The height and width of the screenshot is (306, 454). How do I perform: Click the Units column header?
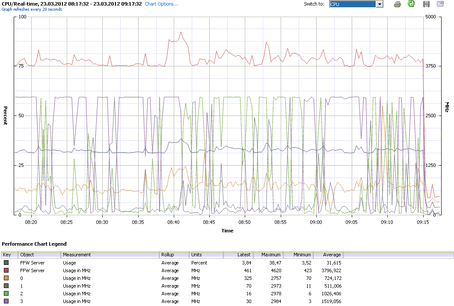click(x=206, y=255)
